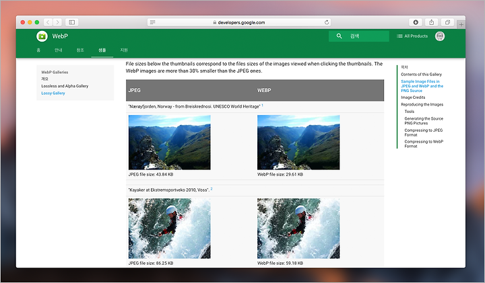Click text 'JPEG file size: 86.25 KB'
The height and width of the screenshot is (283, 485).
[151, 264]
